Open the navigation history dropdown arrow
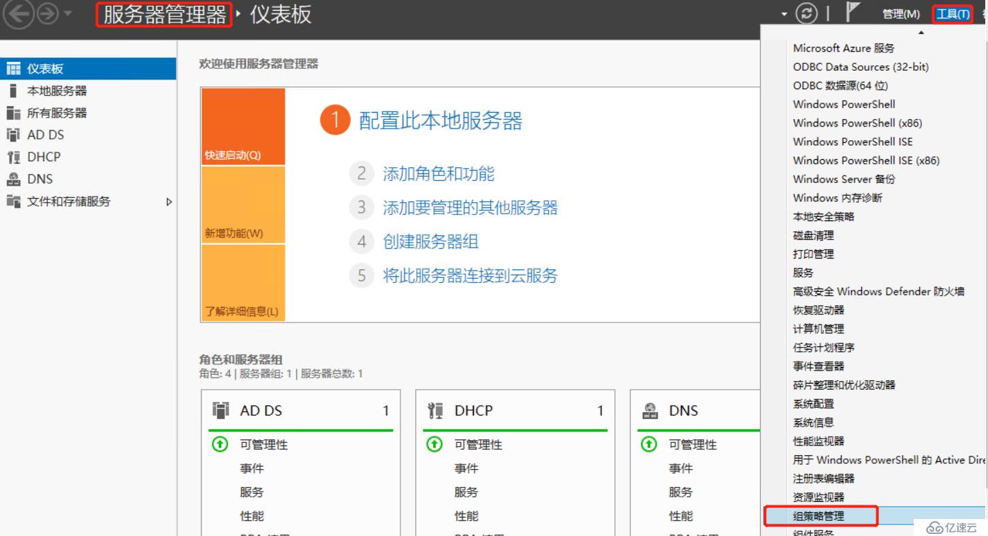This screenshot has height=536, width=988. tap(68, 14)
